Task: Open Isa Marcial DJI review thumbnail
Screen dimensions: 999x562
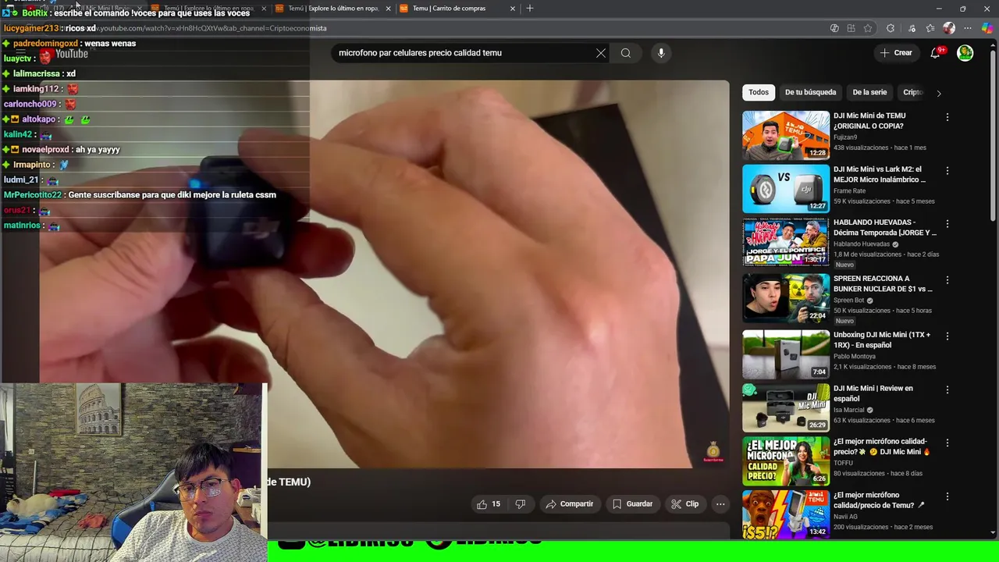Action: tap(786, 407)
